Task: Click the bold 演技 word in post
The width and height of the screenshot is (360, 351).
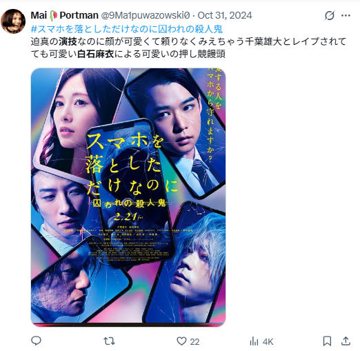Action: pos(68,41)
